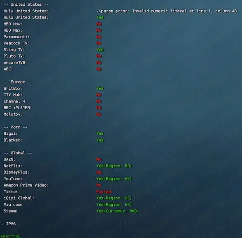The width and height of the screenshot is (242, 238).
Task: Click the HK region result for YouTube
Action: [114, 179]
